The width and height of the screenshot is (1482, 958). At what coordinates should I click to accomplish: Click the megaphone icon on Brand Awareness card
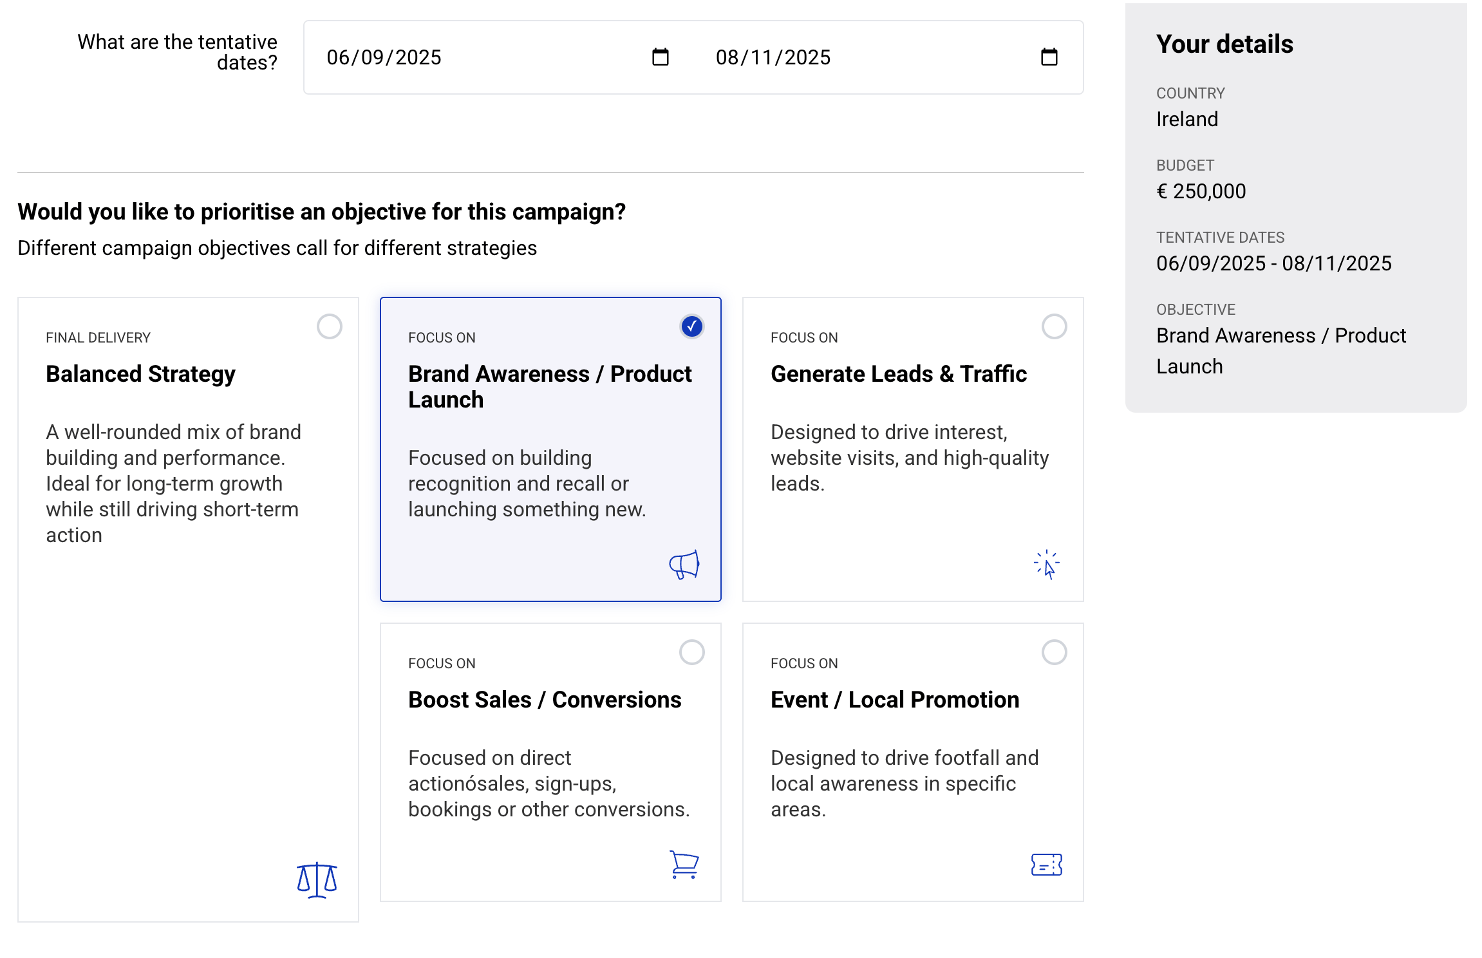(x=684, y=565)
